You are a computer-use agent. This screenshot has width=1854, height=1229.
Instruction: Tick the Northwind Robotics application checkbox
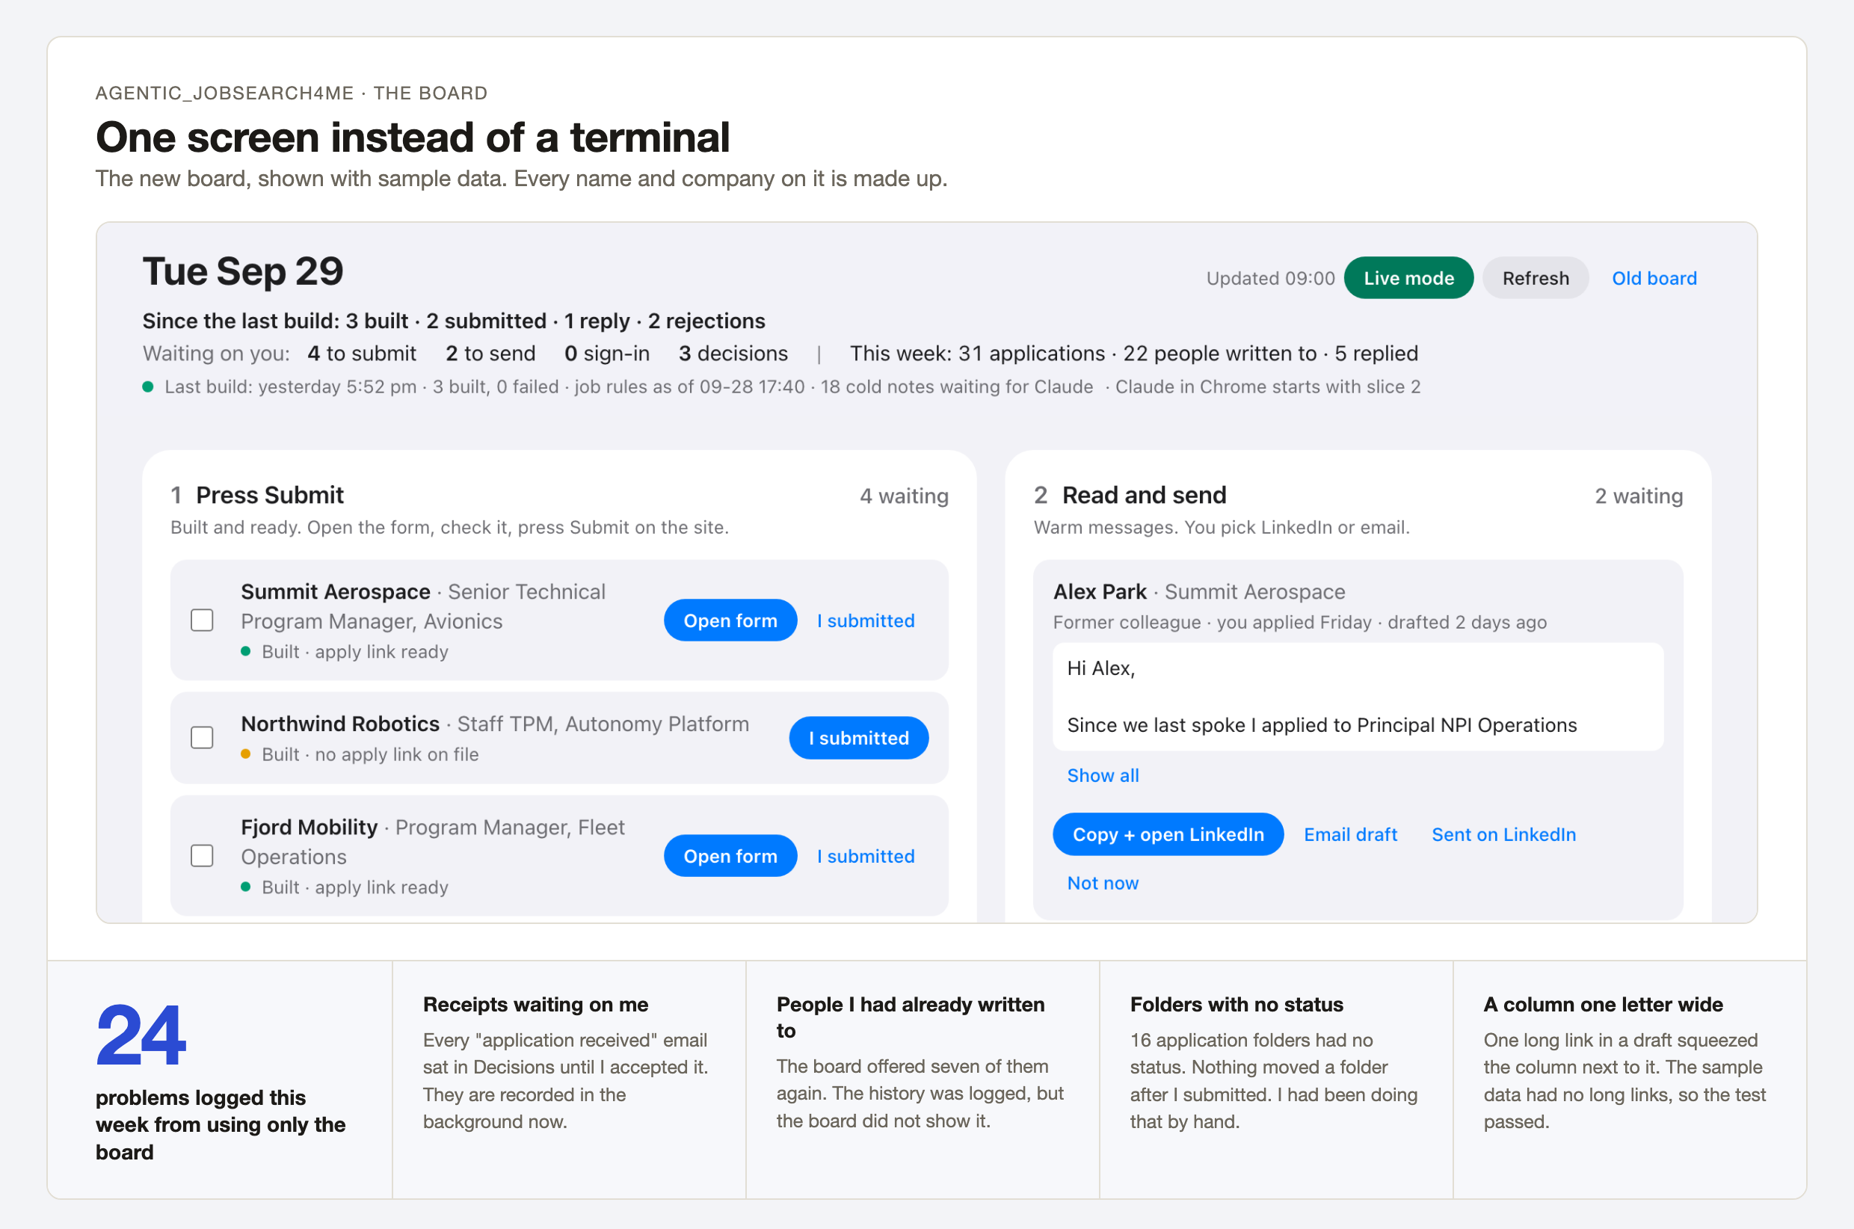tap(202, 738)
